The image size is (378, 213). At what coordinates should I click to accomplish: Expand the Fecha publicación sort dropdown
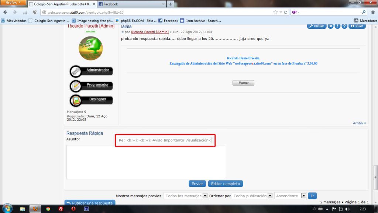(252, 196)
